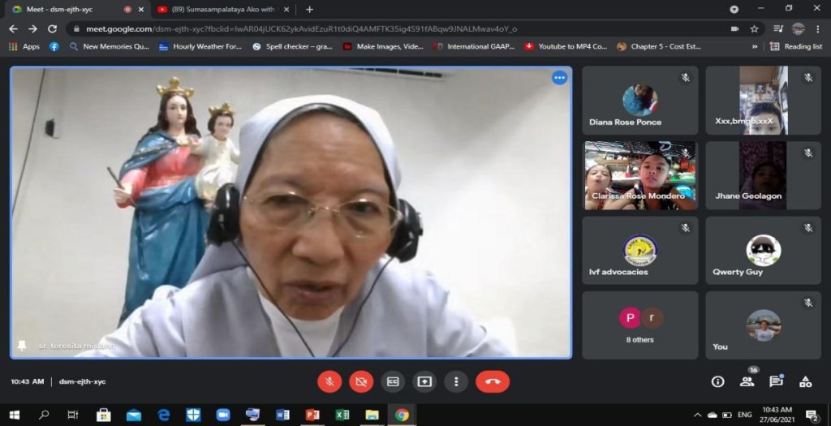
Task: Reload the Google Meet page
Action: tap(52, 28)
